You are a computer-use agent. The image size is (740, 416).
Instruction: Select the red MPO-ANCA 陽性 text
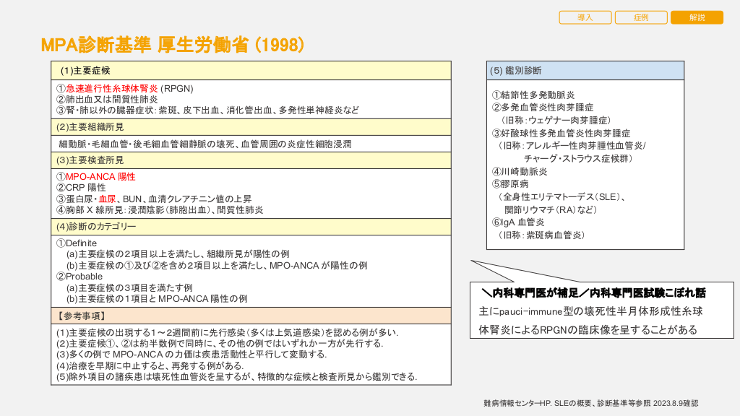click(100, 176)
